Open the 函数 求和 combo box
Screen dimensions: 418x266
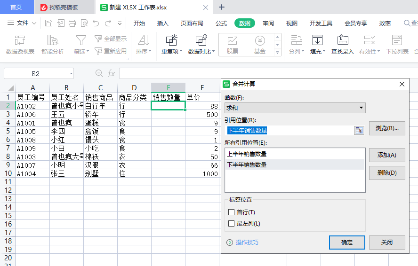[295, 108]
